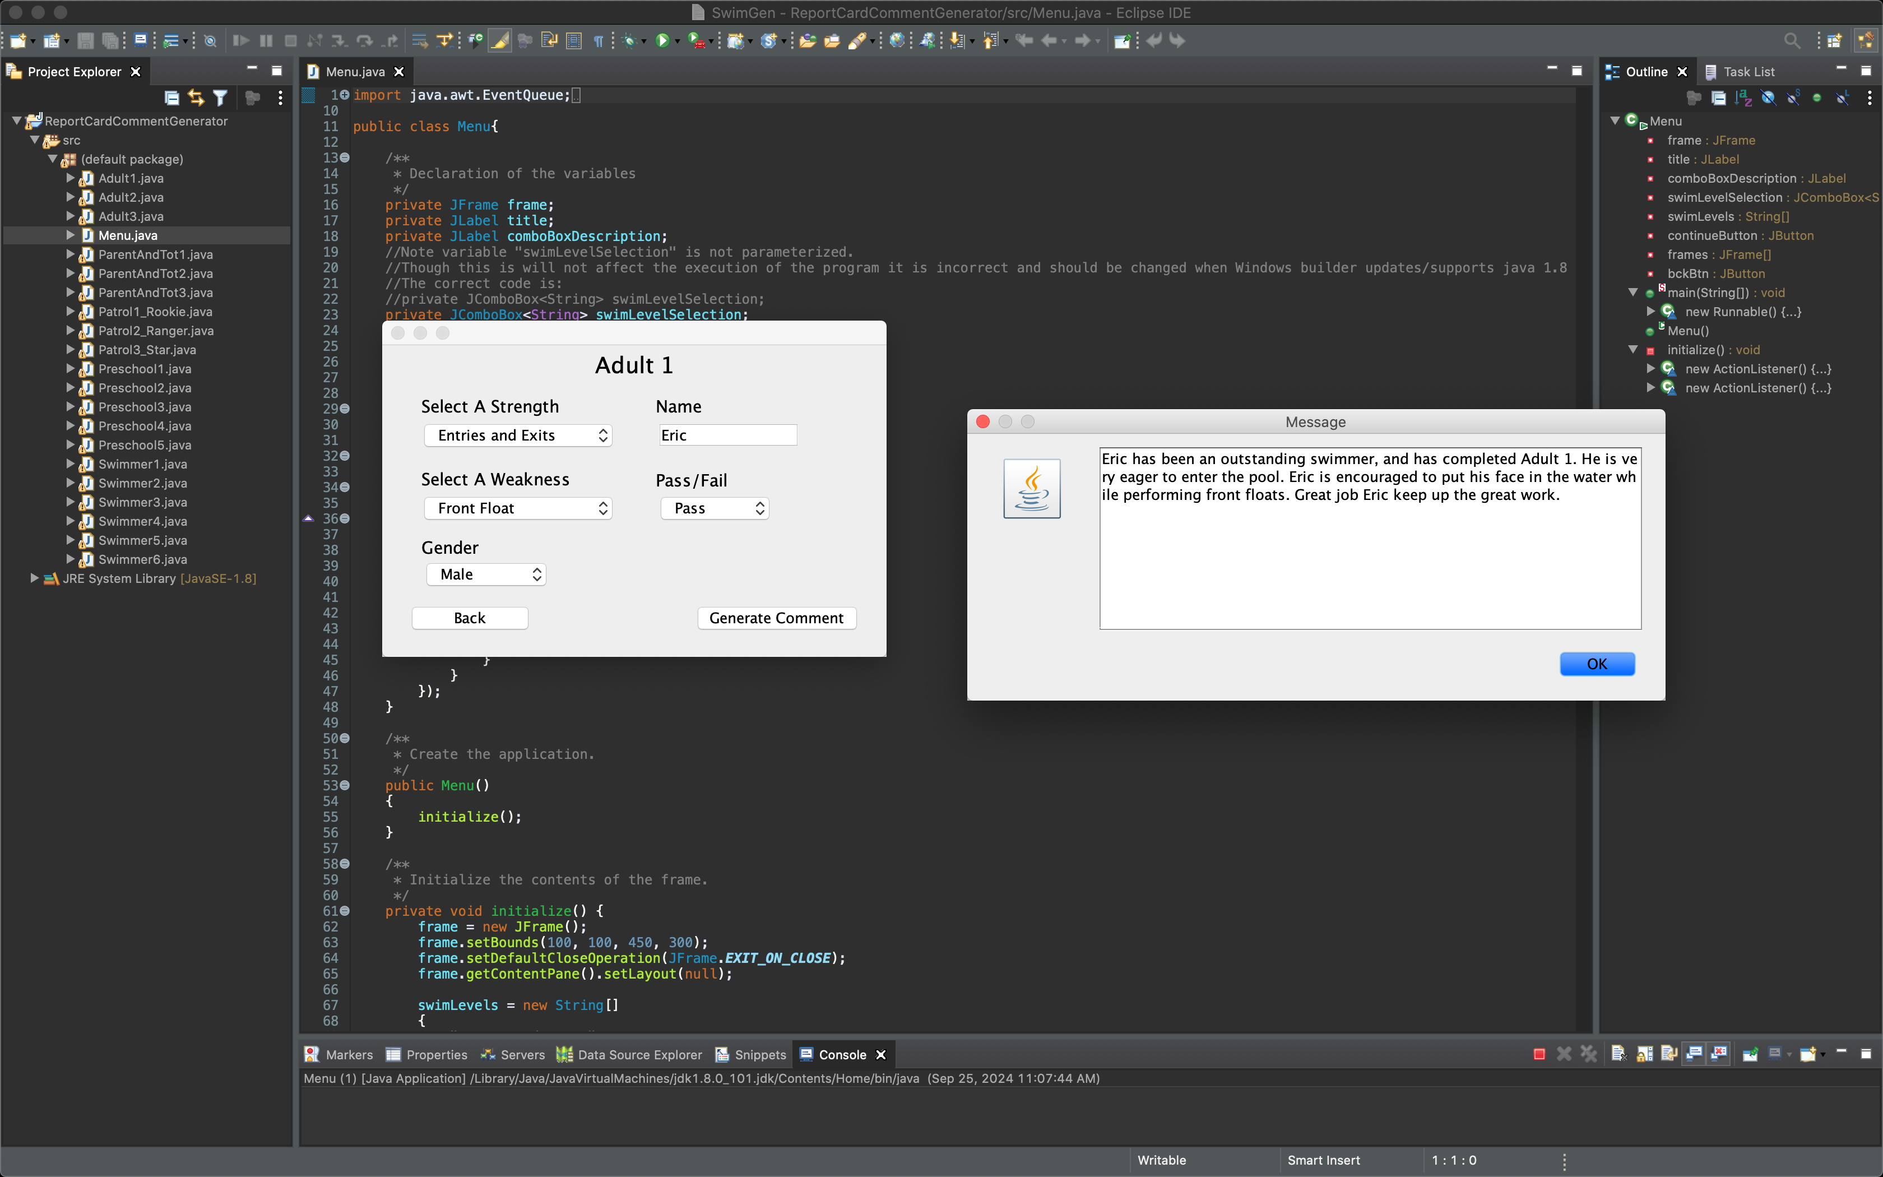
Task: Click the green Run button in toolbar
Action: coord(662,40)
